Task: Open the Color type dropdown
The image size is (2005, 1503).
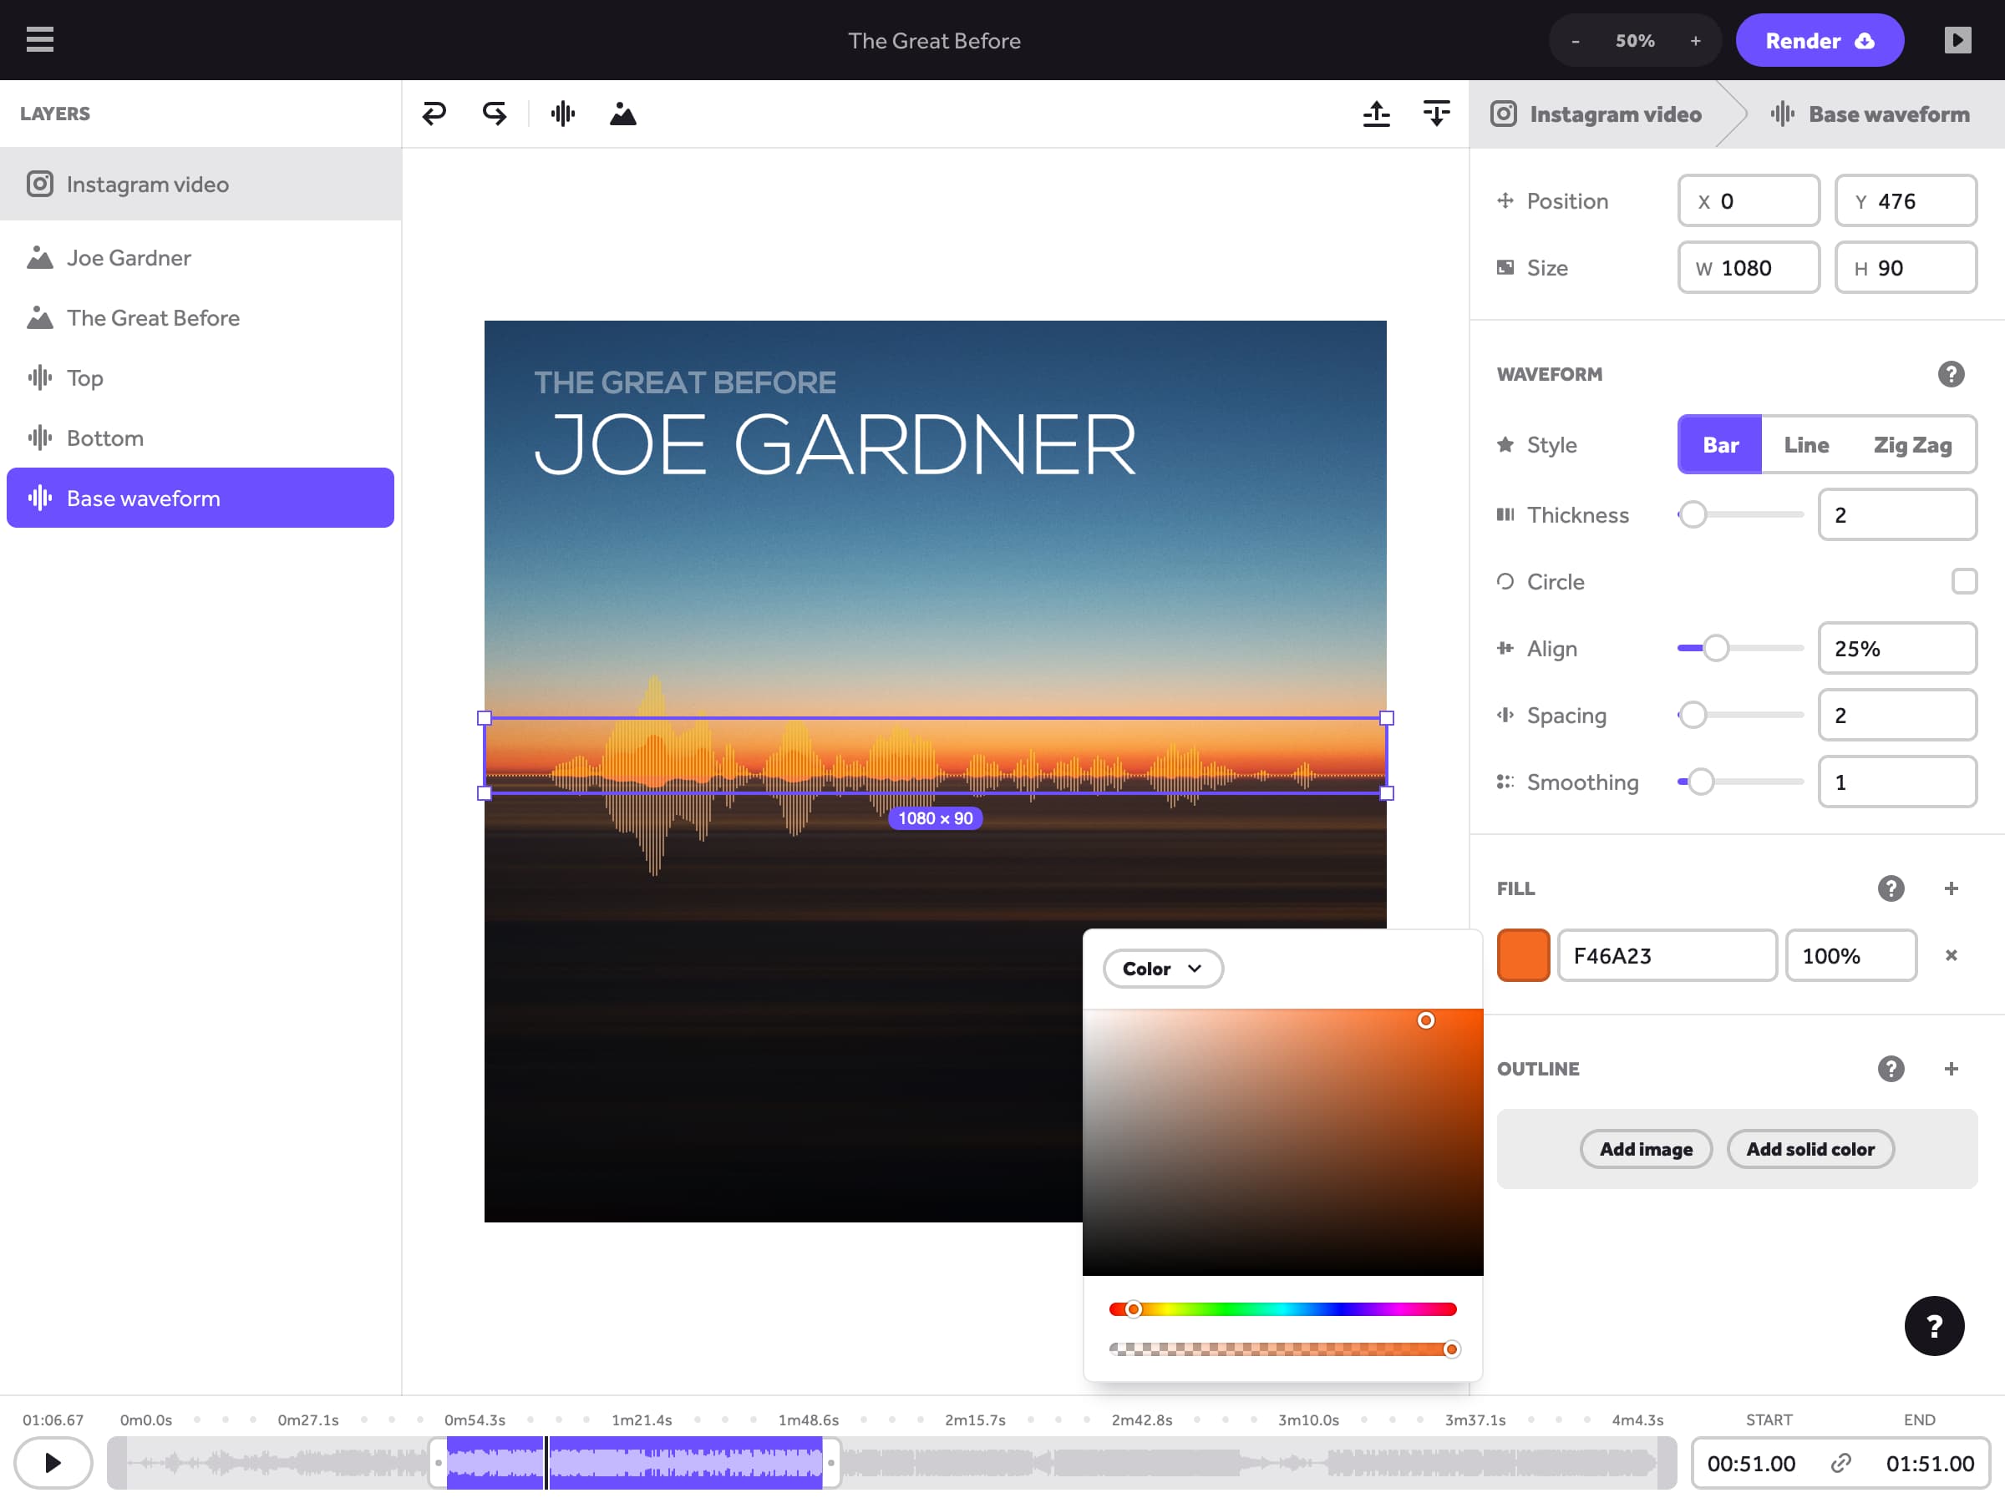Action: tap(1162, 969)
